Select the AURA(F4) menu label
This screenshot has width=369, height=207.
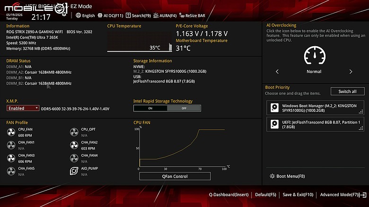[x=168, y=16]
